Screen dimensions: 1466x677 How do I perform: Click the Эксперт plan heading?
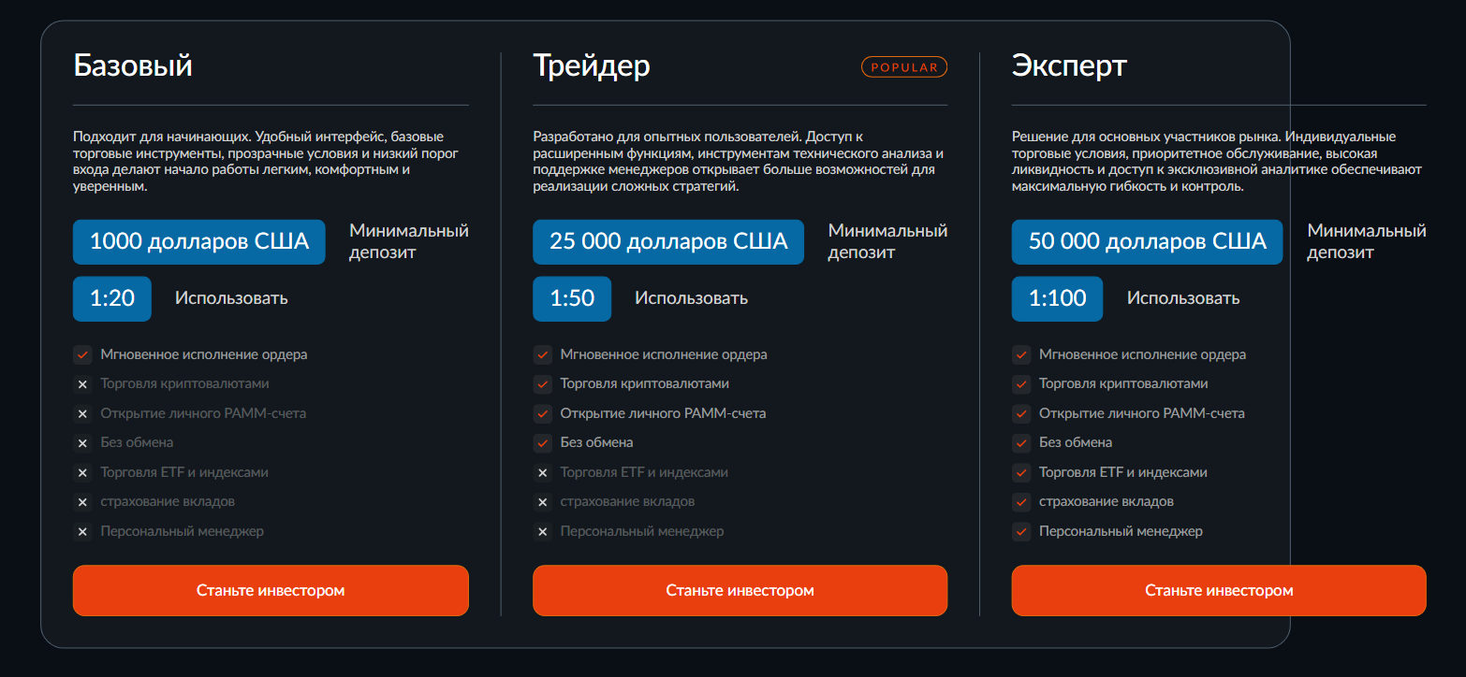coord(1069,65)
